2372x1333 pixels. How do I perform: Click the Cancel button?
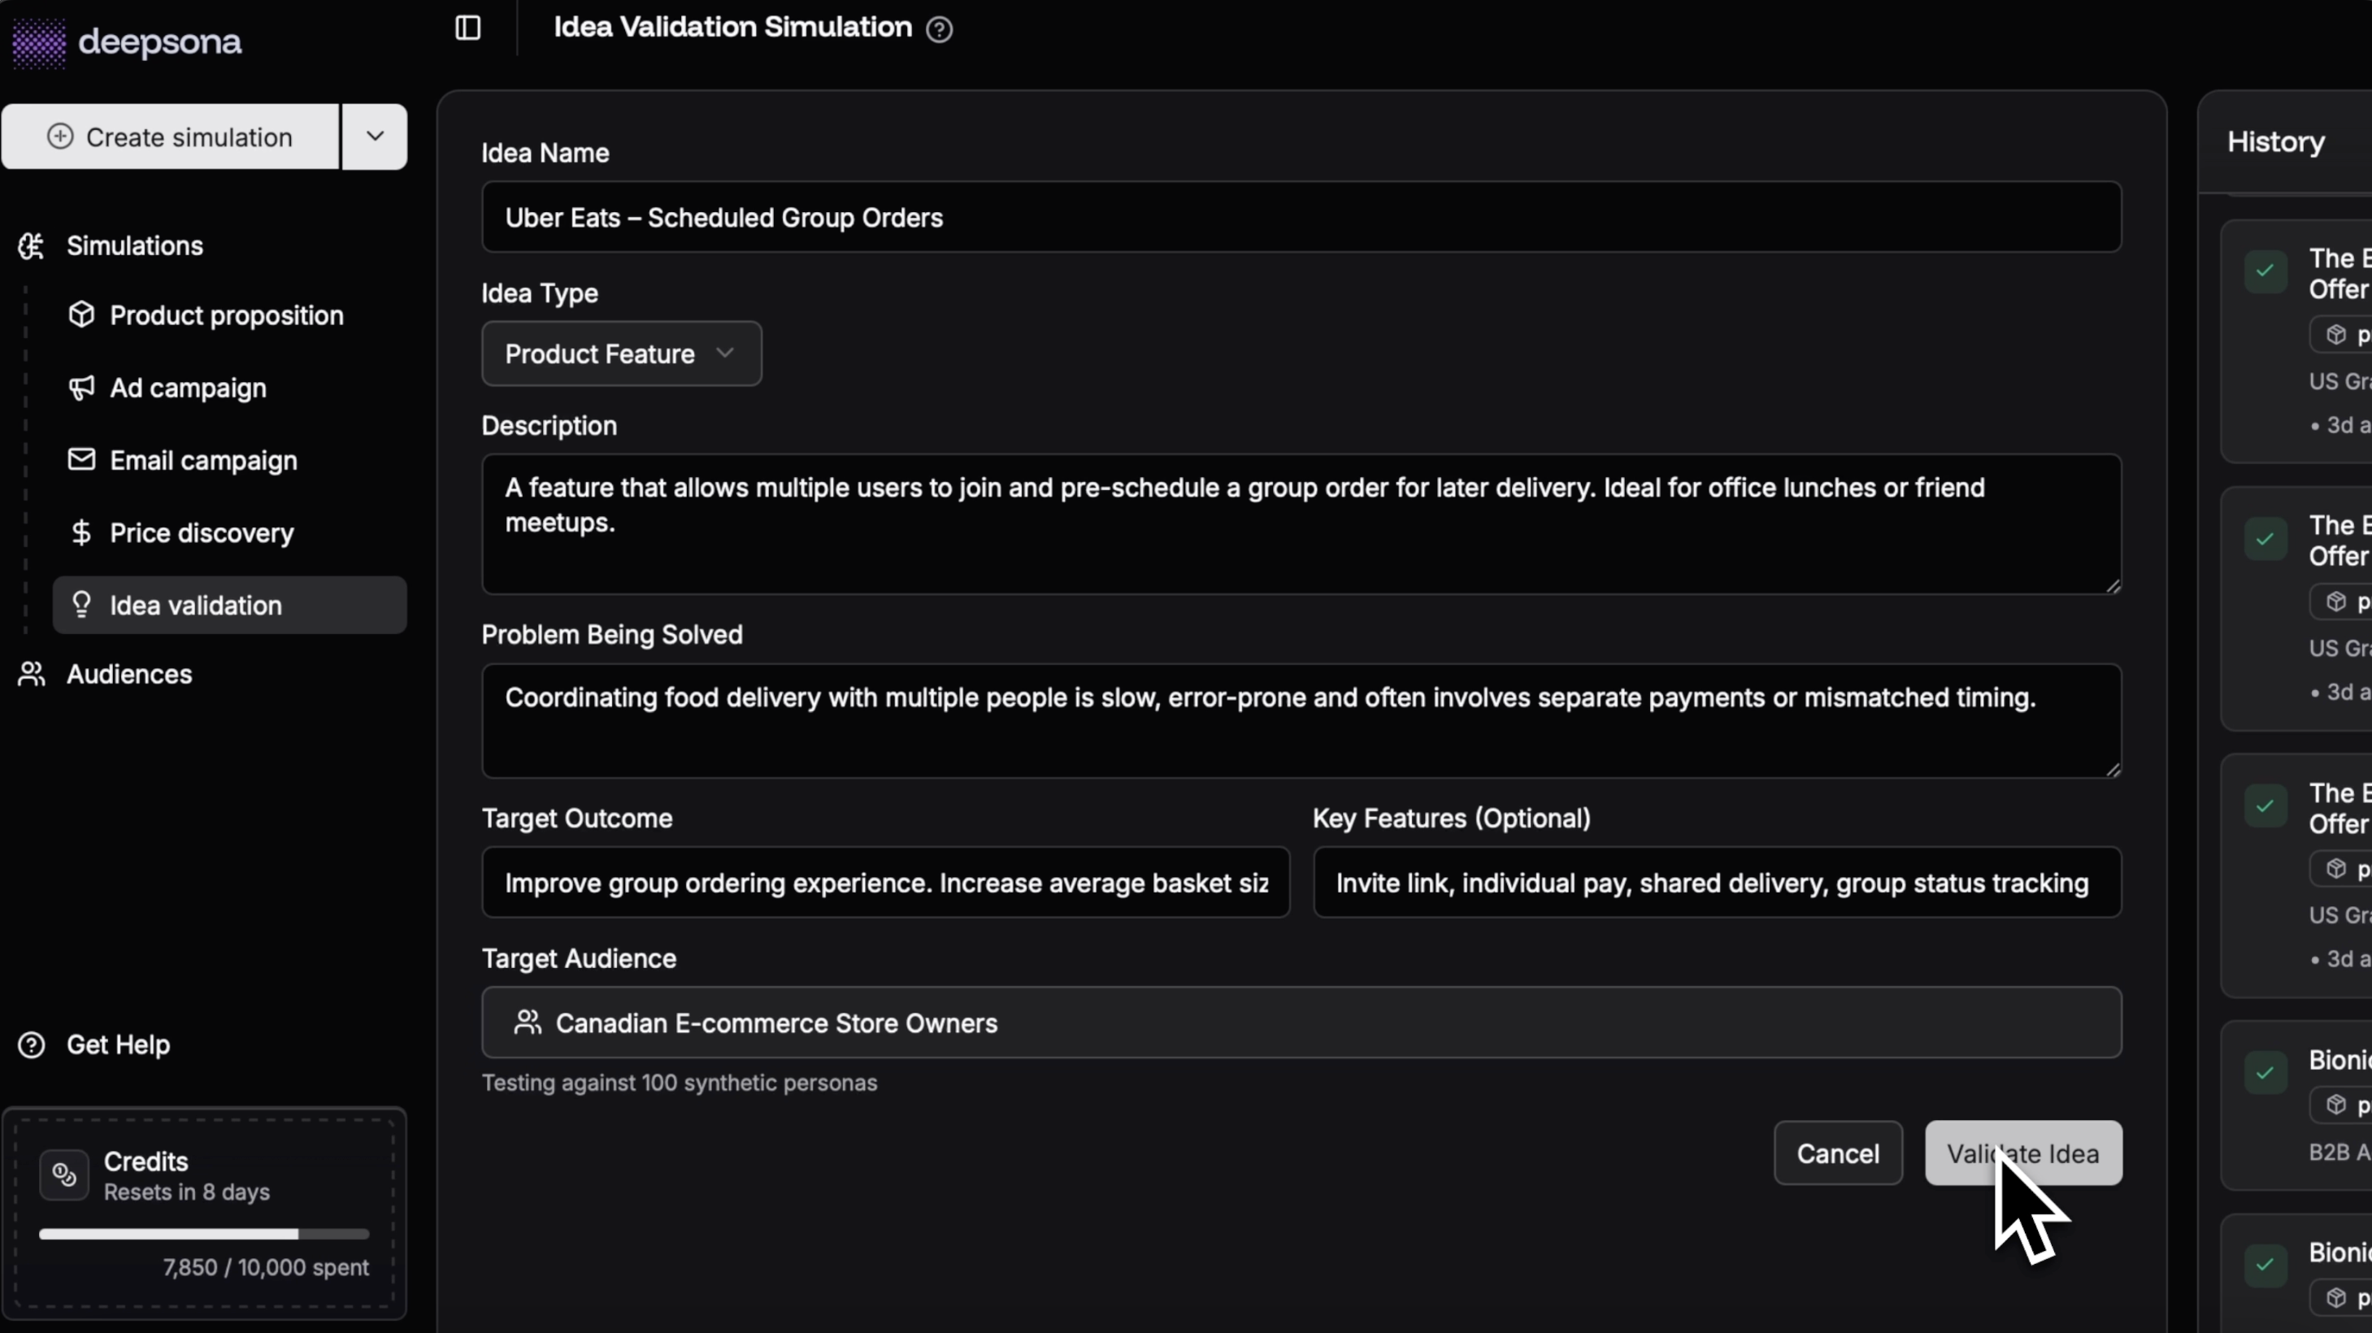[x=1837, y=1153]
